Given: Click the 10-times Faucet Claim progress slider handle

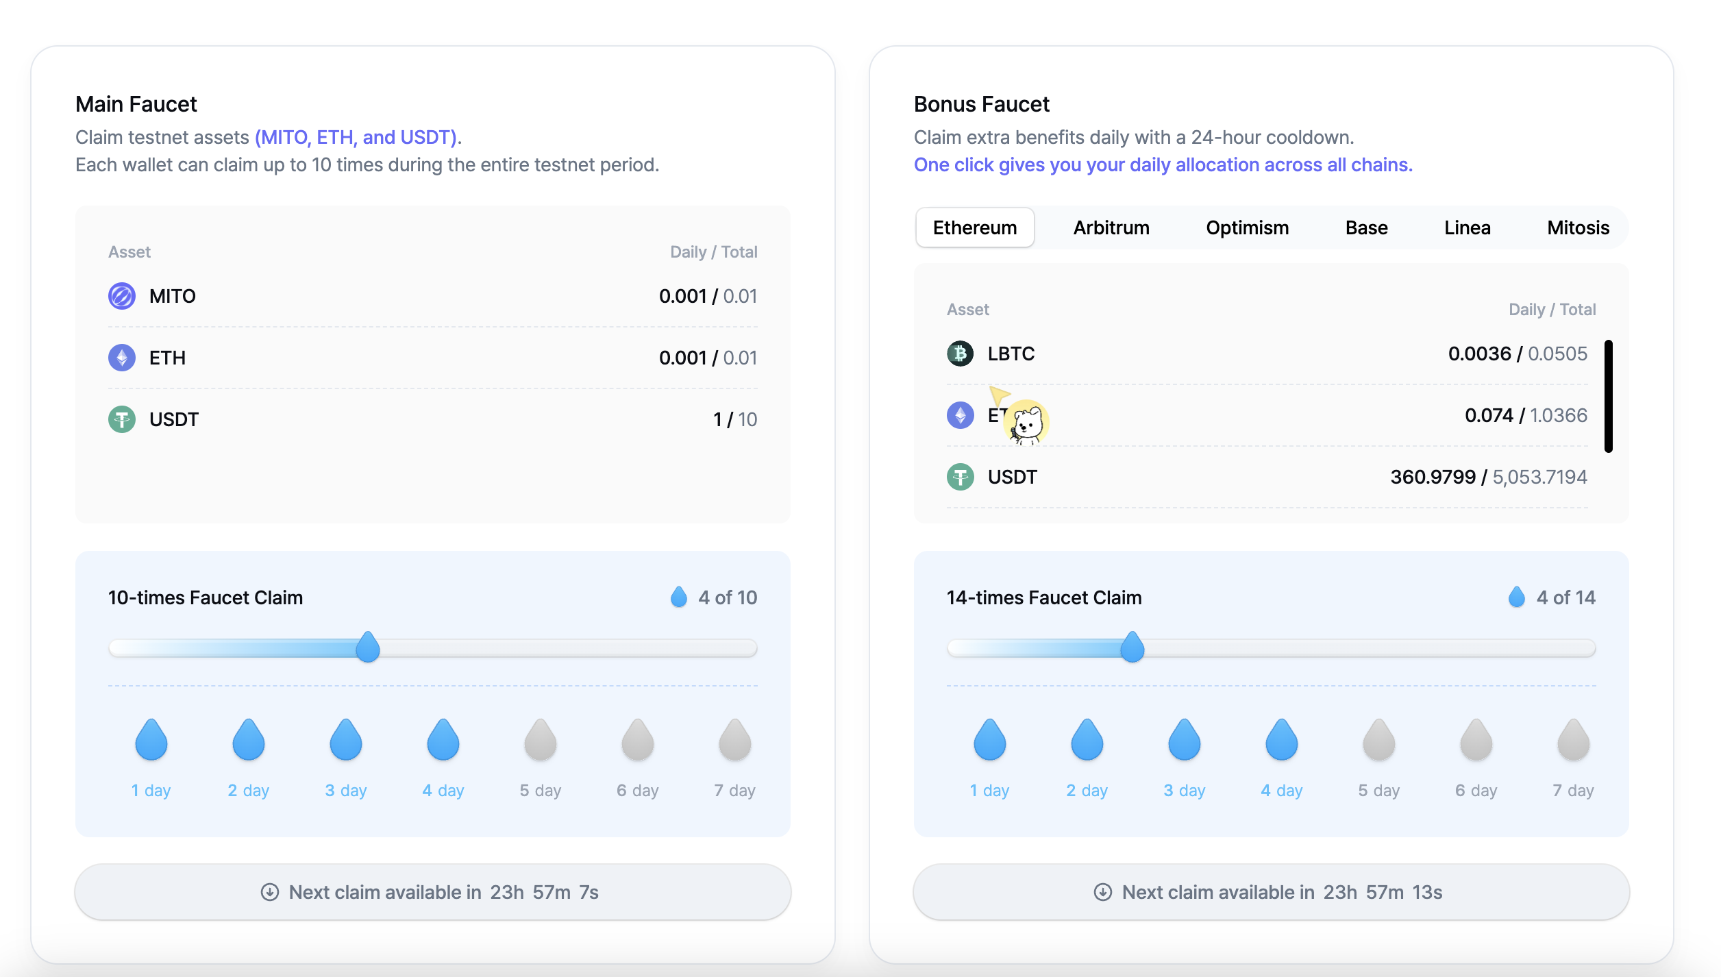Looking at the screenshot, I should [368, 647].
